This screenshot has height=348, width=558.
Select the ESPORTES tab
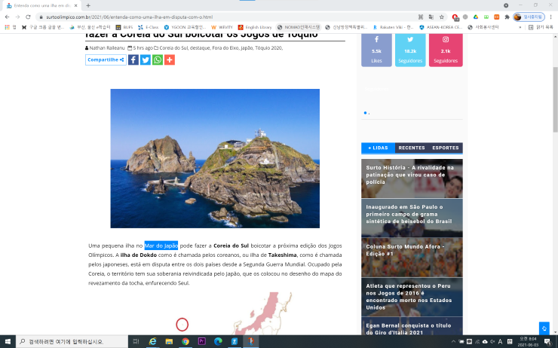(446, 148)
